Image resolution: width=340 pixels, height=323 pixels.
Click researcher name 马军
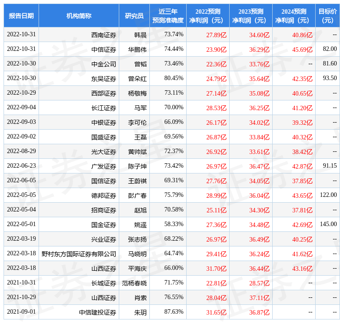(140, 108)
